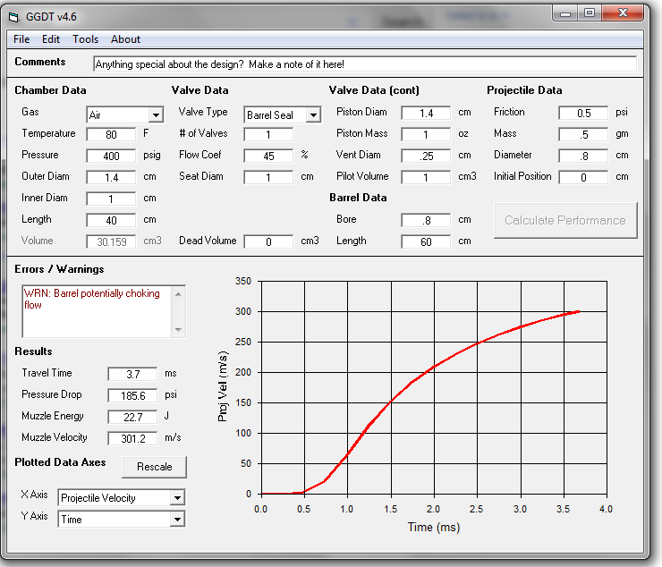Screen dimensions: 662x567
Task: Click the Barrel Length input field
Action: (x=426, y=241)
